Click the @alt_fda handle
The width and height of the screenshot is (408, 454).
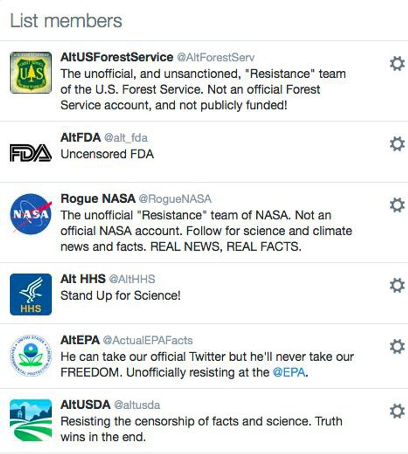point(126,138)
